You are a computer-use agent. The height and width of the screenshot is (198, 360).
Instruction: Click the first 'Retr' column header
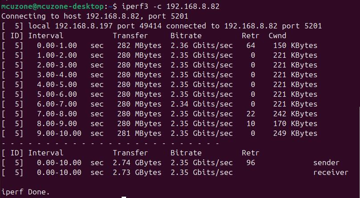tap(250, 36)
